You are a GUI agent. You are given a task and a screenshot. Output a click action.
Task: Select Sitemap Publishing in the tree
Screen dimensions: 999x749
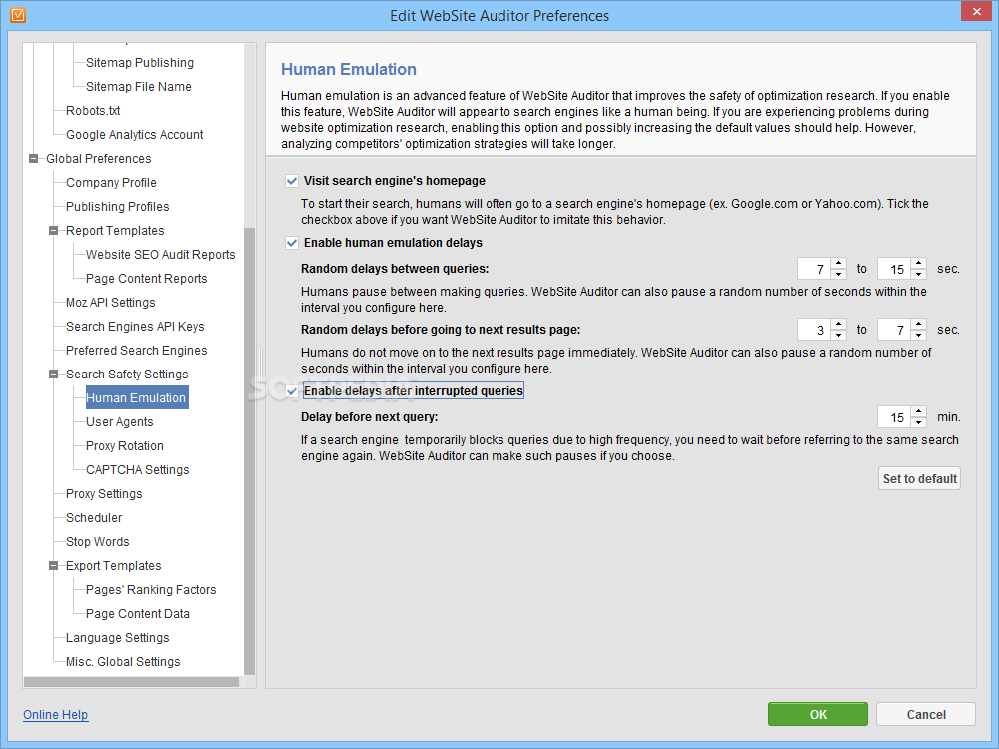point(140,62)
